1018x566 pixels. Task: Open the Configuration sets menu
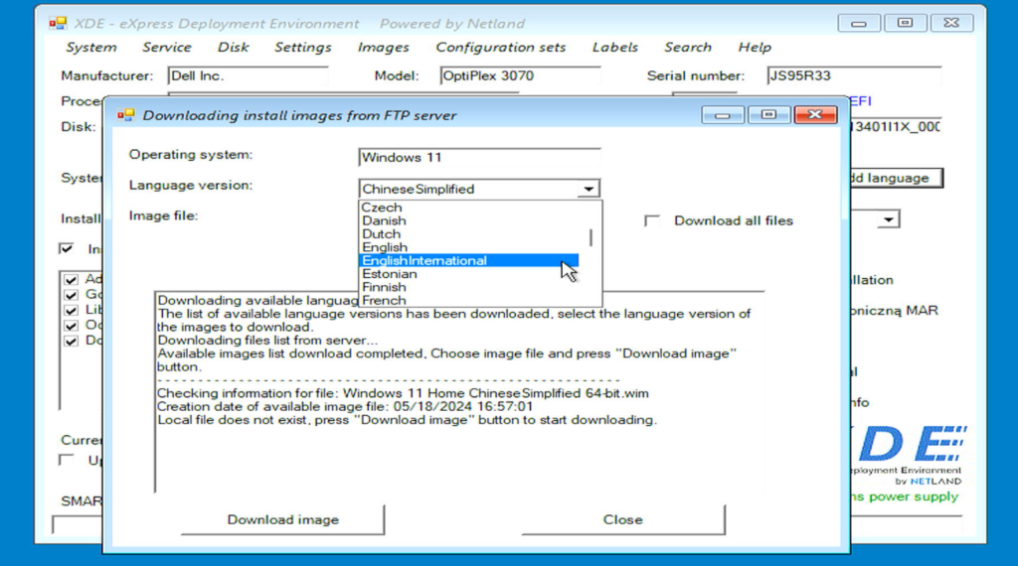(x=500, y=48)
